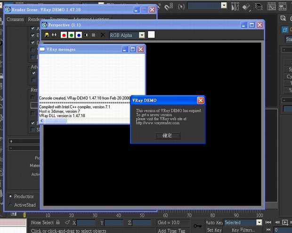Click current frame number field showing 0
Image resolution: width=292 pixels, height=233 pixels.
[x=283, y=230]
